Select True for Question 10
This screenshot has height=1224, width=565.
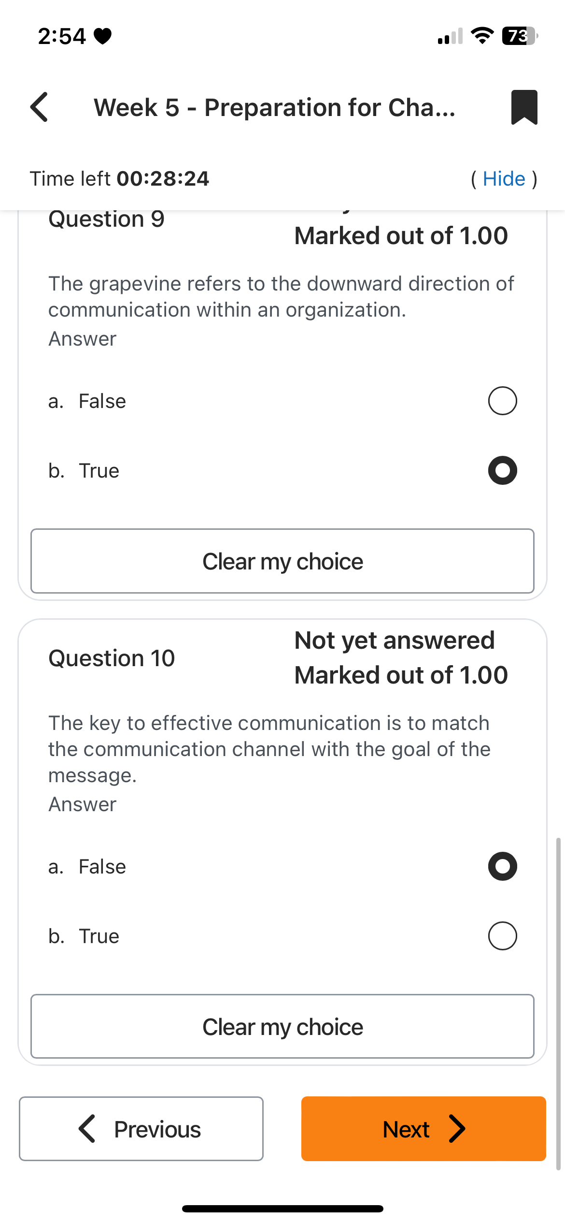tap(502, 936)
